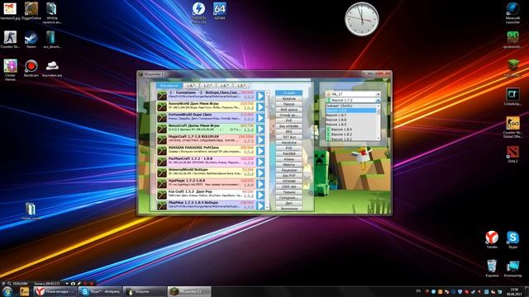Click the server list vertical scrollbar
Image resolution: width=529 pixels, height=297 pixels.
(267, 150)
